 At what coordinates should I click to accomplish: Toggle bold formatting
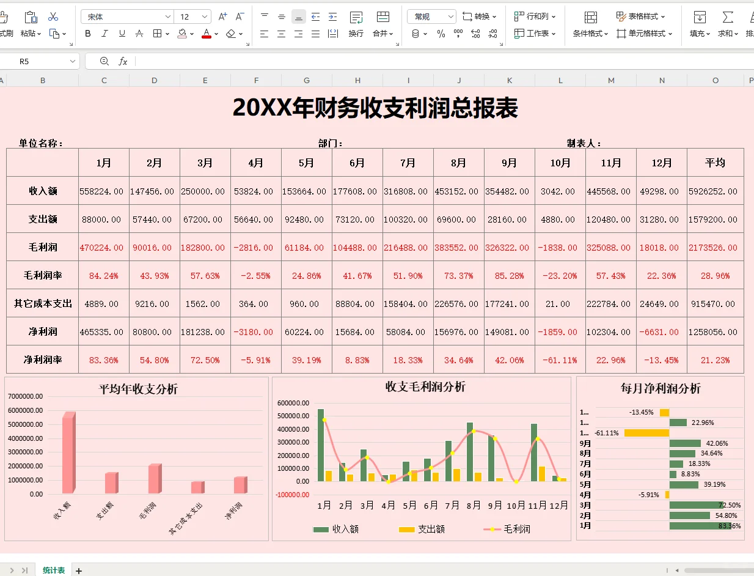click(x=88, y=34)
